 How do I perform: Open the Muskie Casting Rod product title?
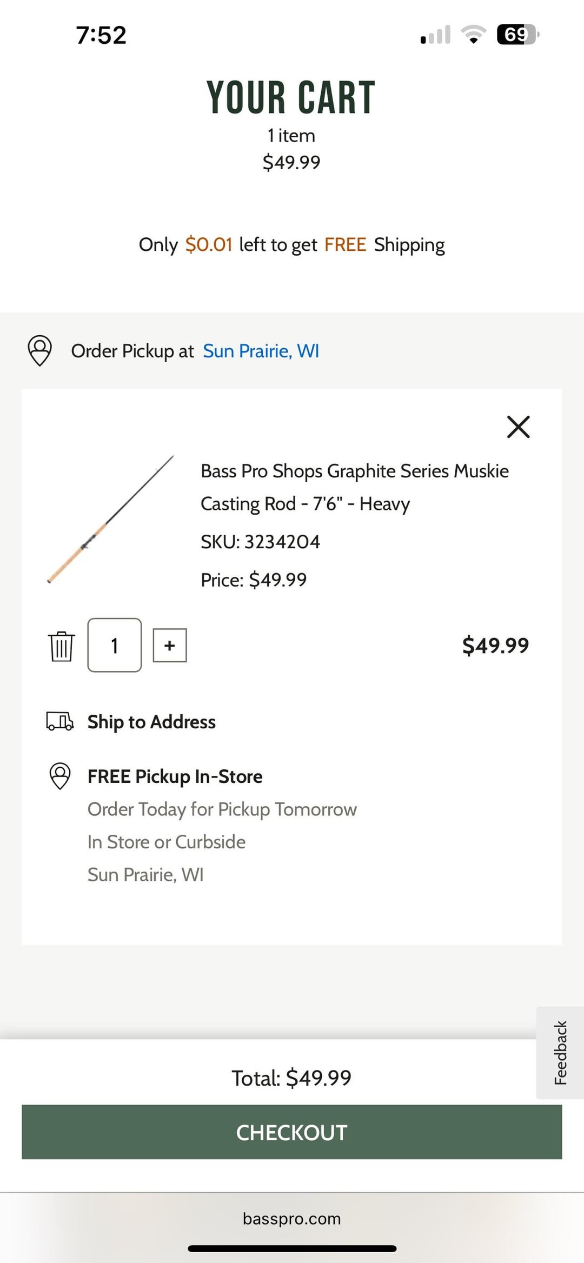(354, 487)
